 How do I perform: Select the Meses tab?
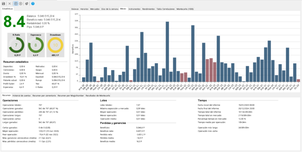(123, 9)
